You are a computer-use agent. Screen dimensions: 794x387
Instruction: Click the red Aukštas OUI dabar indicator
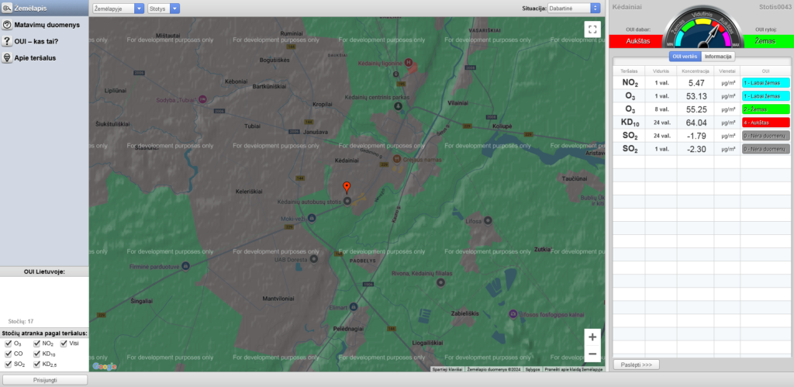coord(637,41)
